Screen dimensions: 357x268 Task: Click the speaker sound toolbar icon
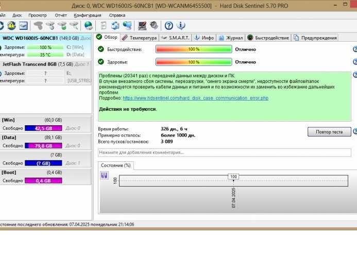154,25
